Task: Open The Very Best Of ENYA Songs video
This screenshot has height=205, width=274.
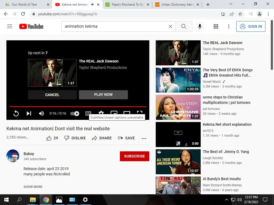Action: coord(227,73)
